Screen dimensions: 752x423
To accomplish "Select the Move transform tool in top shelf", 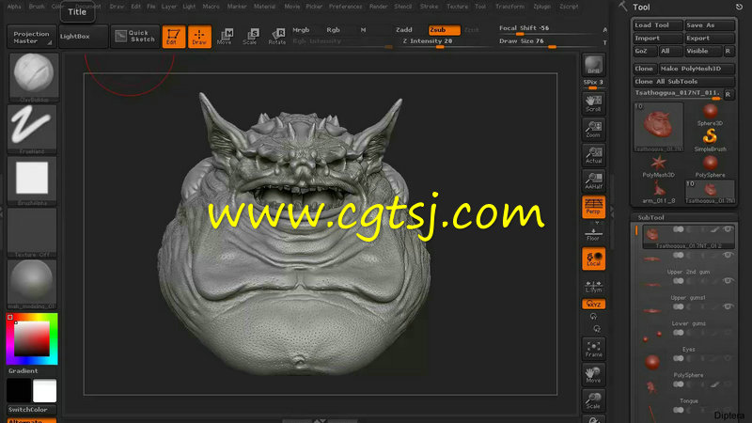I will [x=225, y=37].
